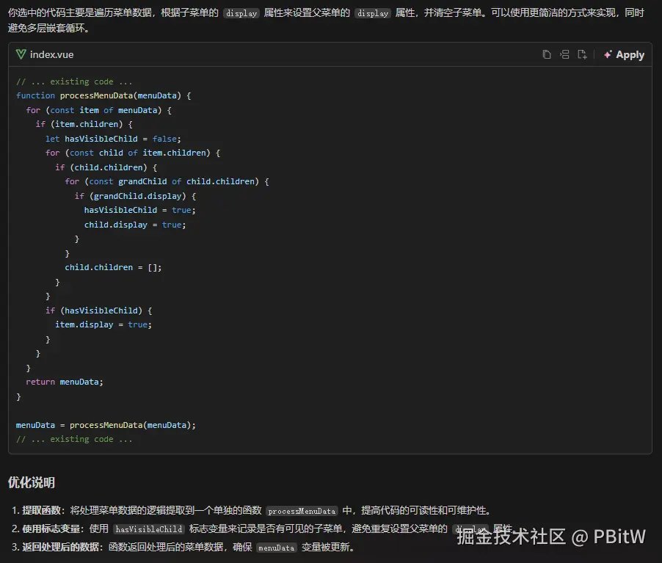
Task: Click 'hasVisibleChild = true;' code line
Action: [x=139, y=210]
